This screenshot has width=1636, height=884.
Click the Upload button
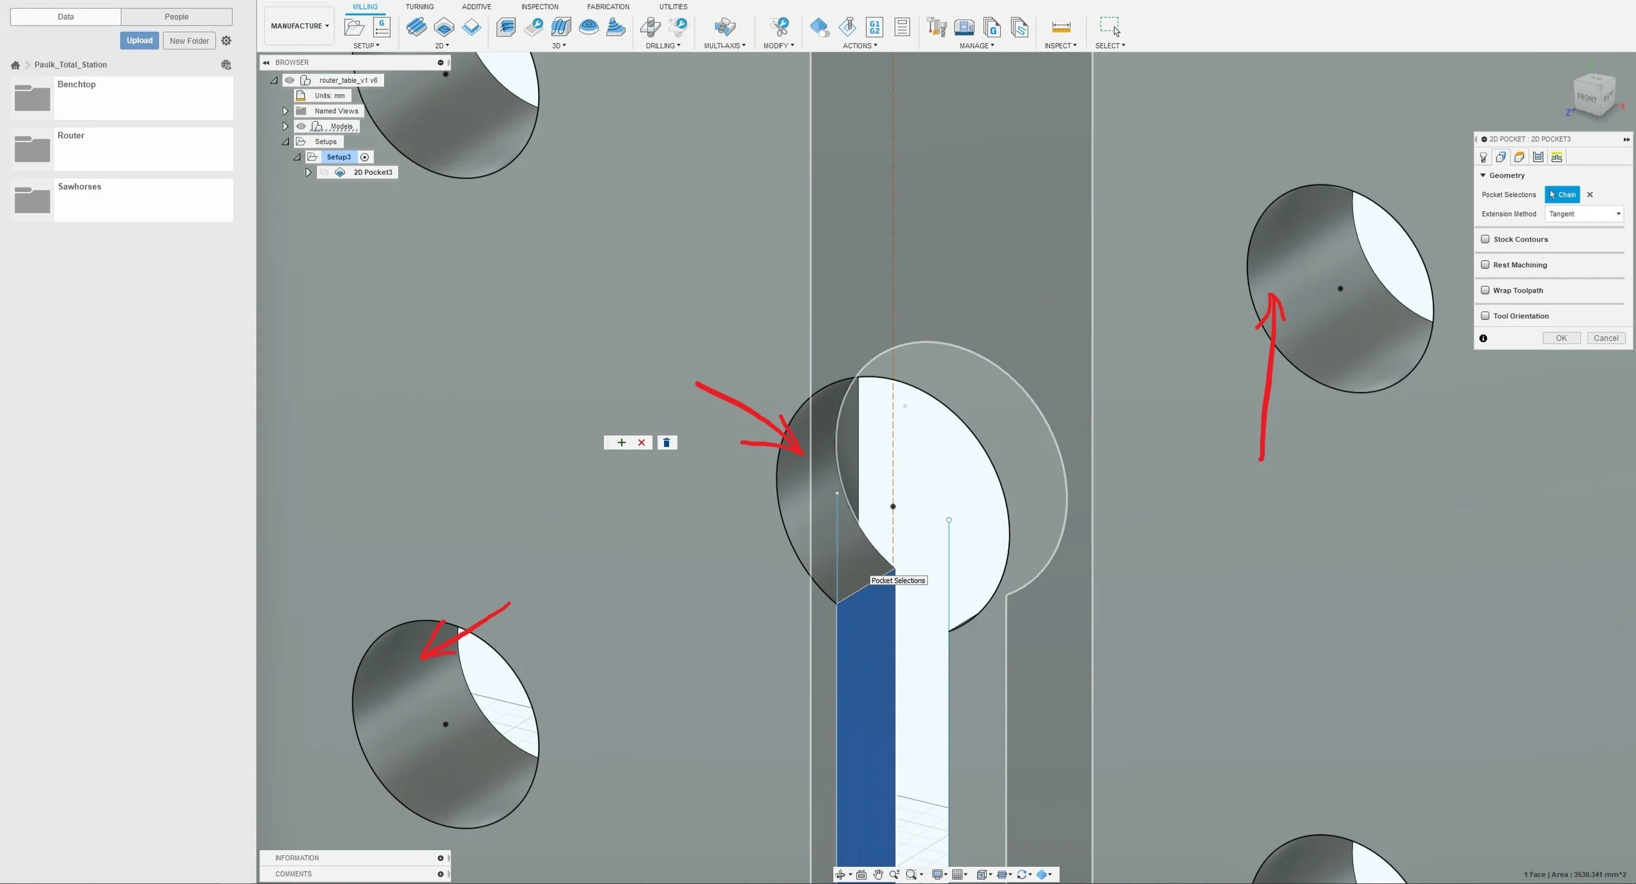click(x=139, y=41)
